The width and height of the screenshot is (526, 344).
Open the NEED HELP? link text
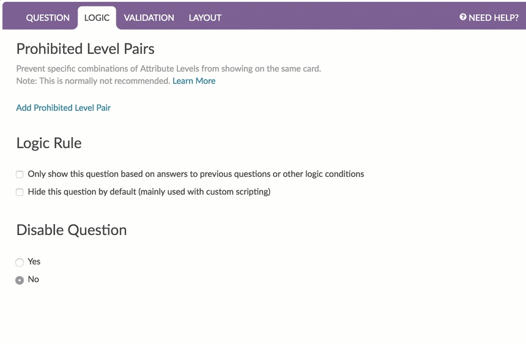click(x=494, y=18)
